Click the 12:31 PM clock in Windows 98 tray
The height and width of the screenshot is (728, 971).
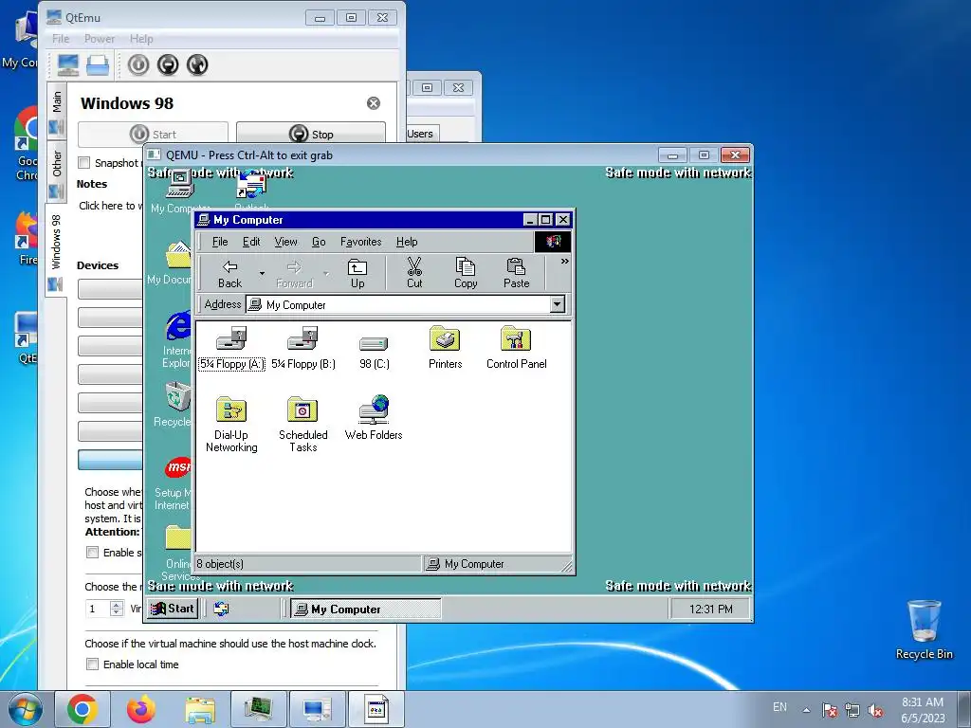710,610
